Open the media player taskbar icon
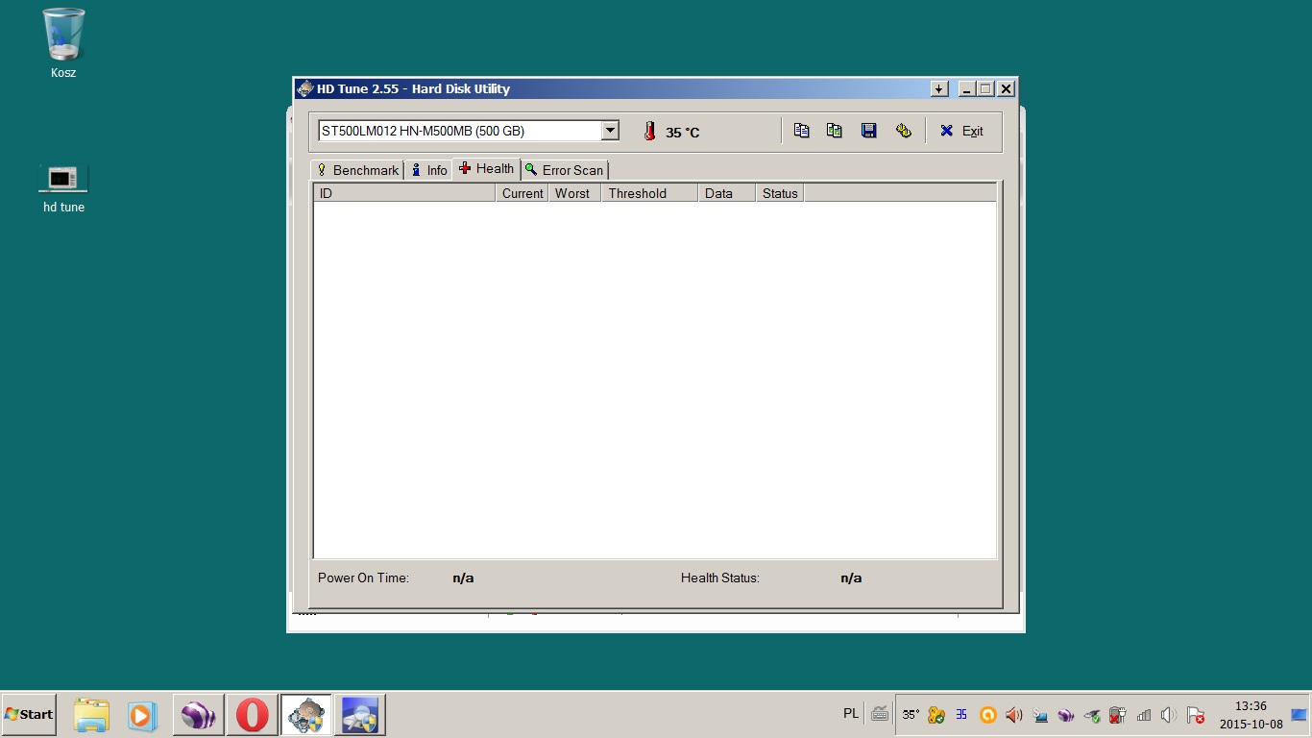 pyautogui.click(x=142, y=715)
